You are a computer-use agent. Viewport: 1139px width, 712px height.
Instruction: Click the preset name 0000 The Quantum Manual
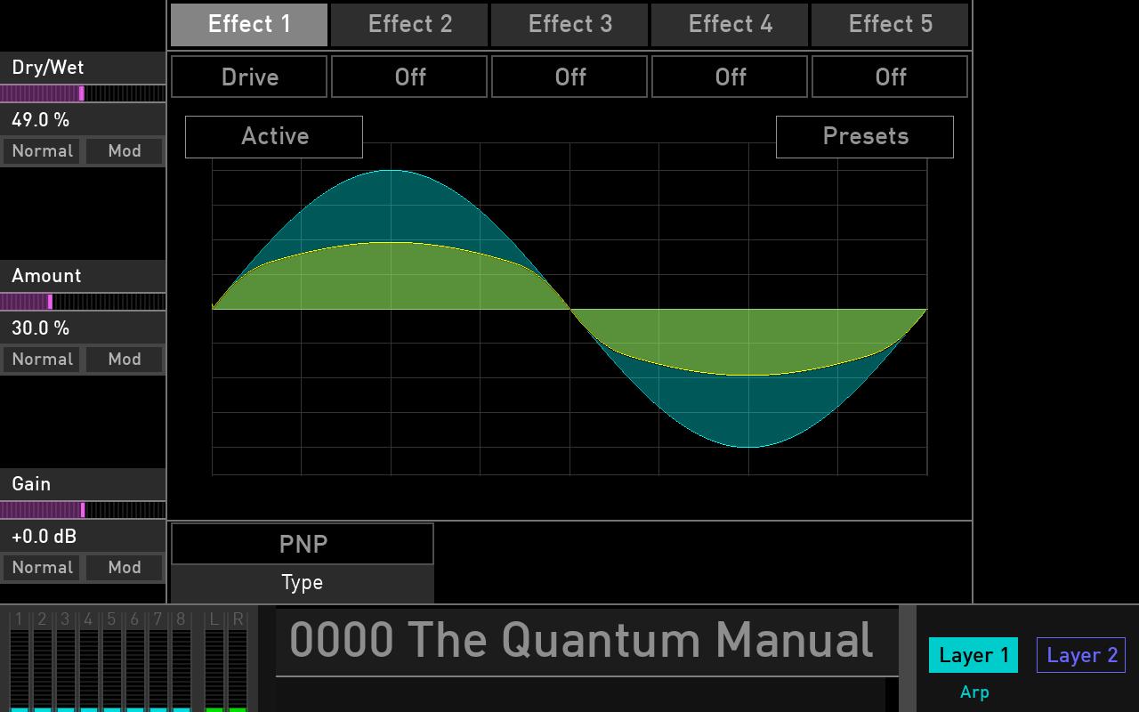point(583,639)
